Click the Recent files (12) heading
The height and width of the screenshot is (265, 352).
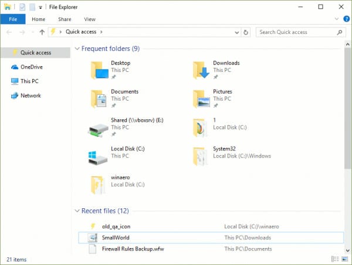click(105, 211)
